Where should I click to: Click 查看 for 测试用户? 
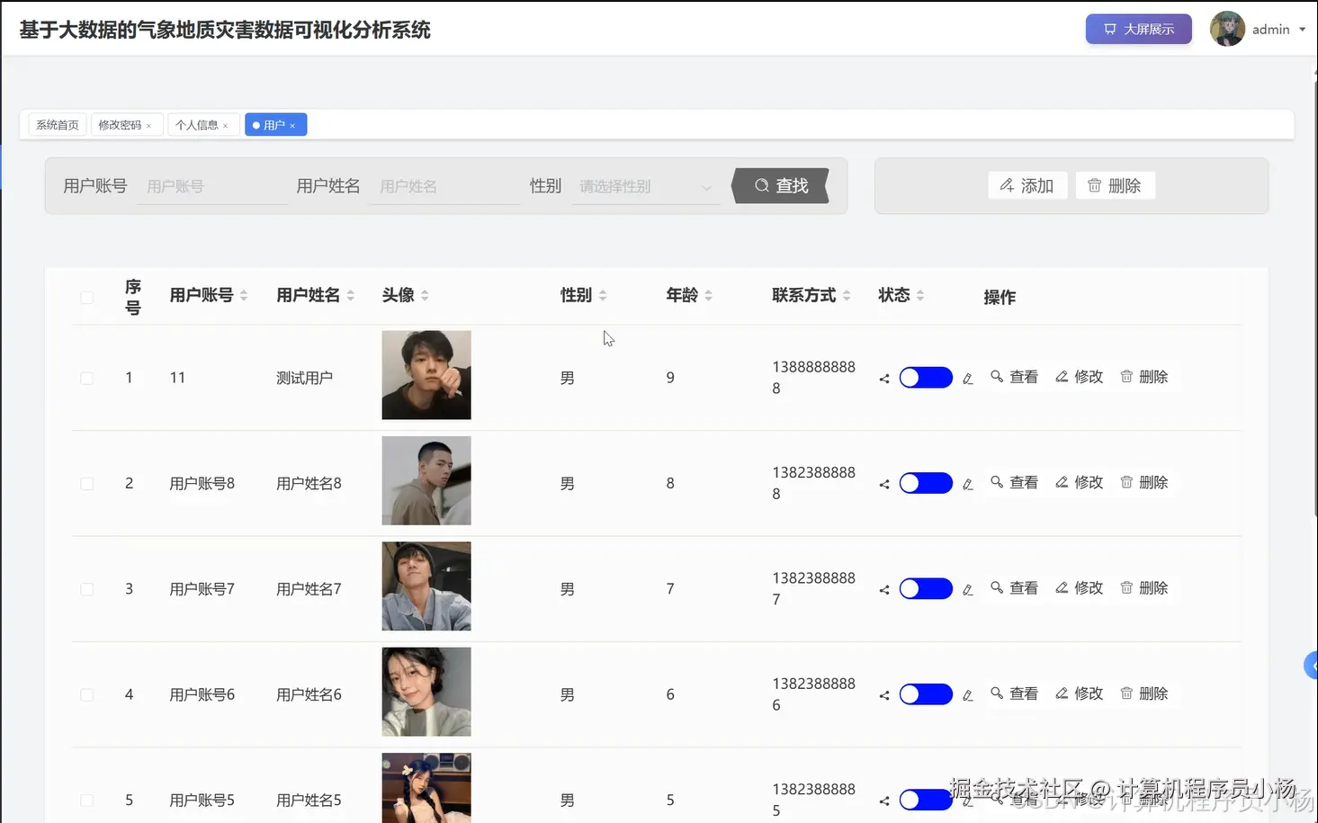(1015, 377)
